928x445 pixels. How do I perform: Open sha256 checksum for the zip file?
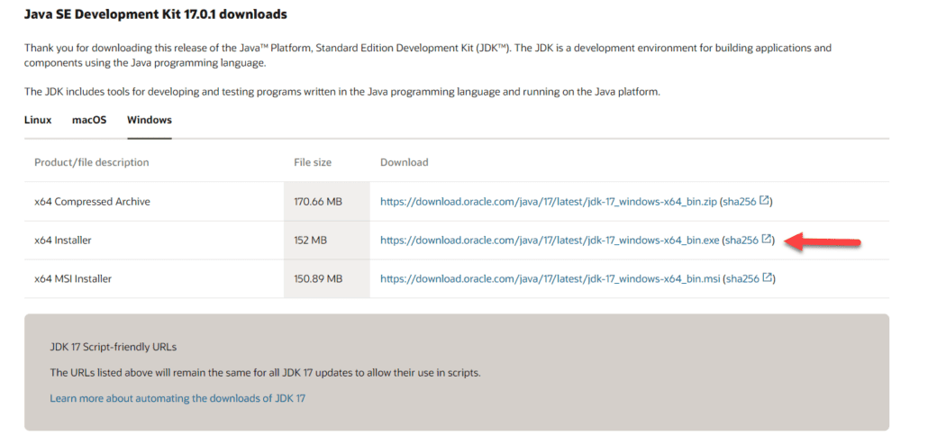740,202
